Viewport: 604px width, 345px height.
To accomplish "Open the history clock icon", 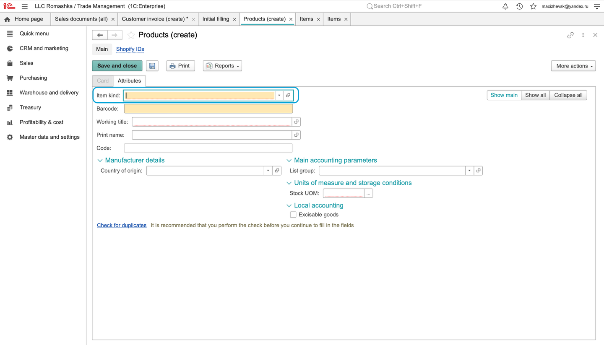I will pos(519,6).
